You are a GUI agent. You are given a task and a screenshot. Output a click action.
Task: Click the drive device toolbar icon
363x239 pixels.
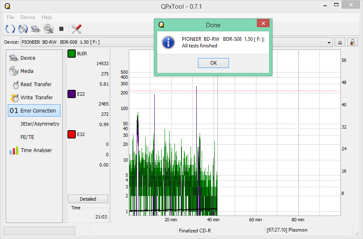coord(36,29)
